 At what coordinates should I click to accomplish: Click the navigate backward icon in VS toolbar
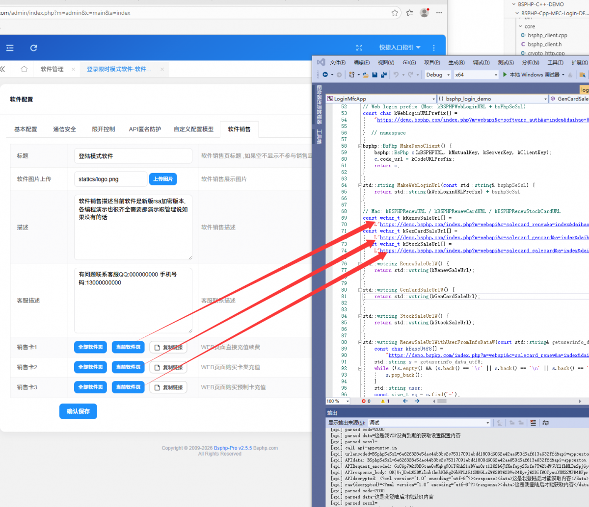[325, 75]
